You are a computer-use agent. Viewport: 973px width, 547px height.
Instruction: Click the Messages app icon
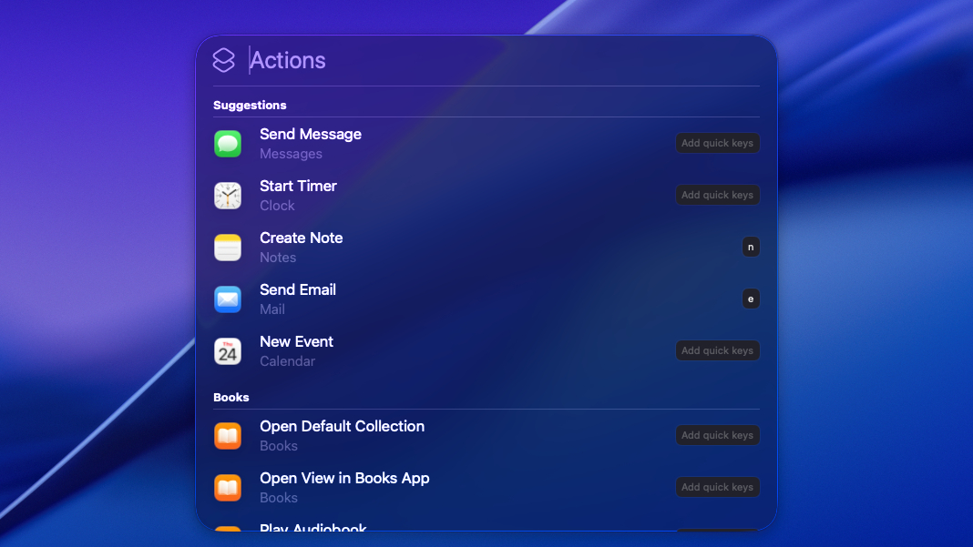(x=228, y=144)
